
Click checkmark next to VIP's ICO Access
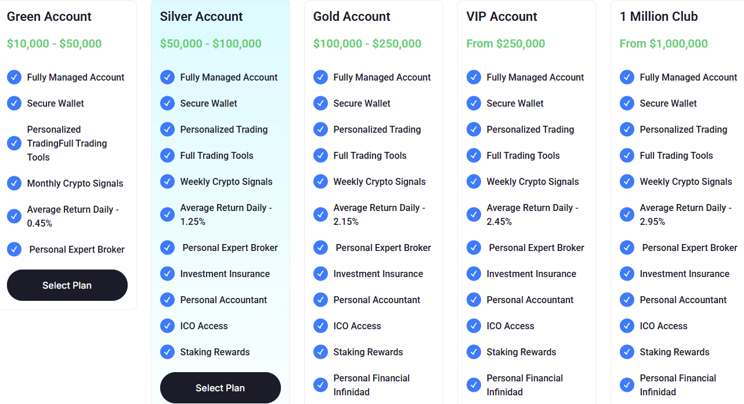pos(474,326)
